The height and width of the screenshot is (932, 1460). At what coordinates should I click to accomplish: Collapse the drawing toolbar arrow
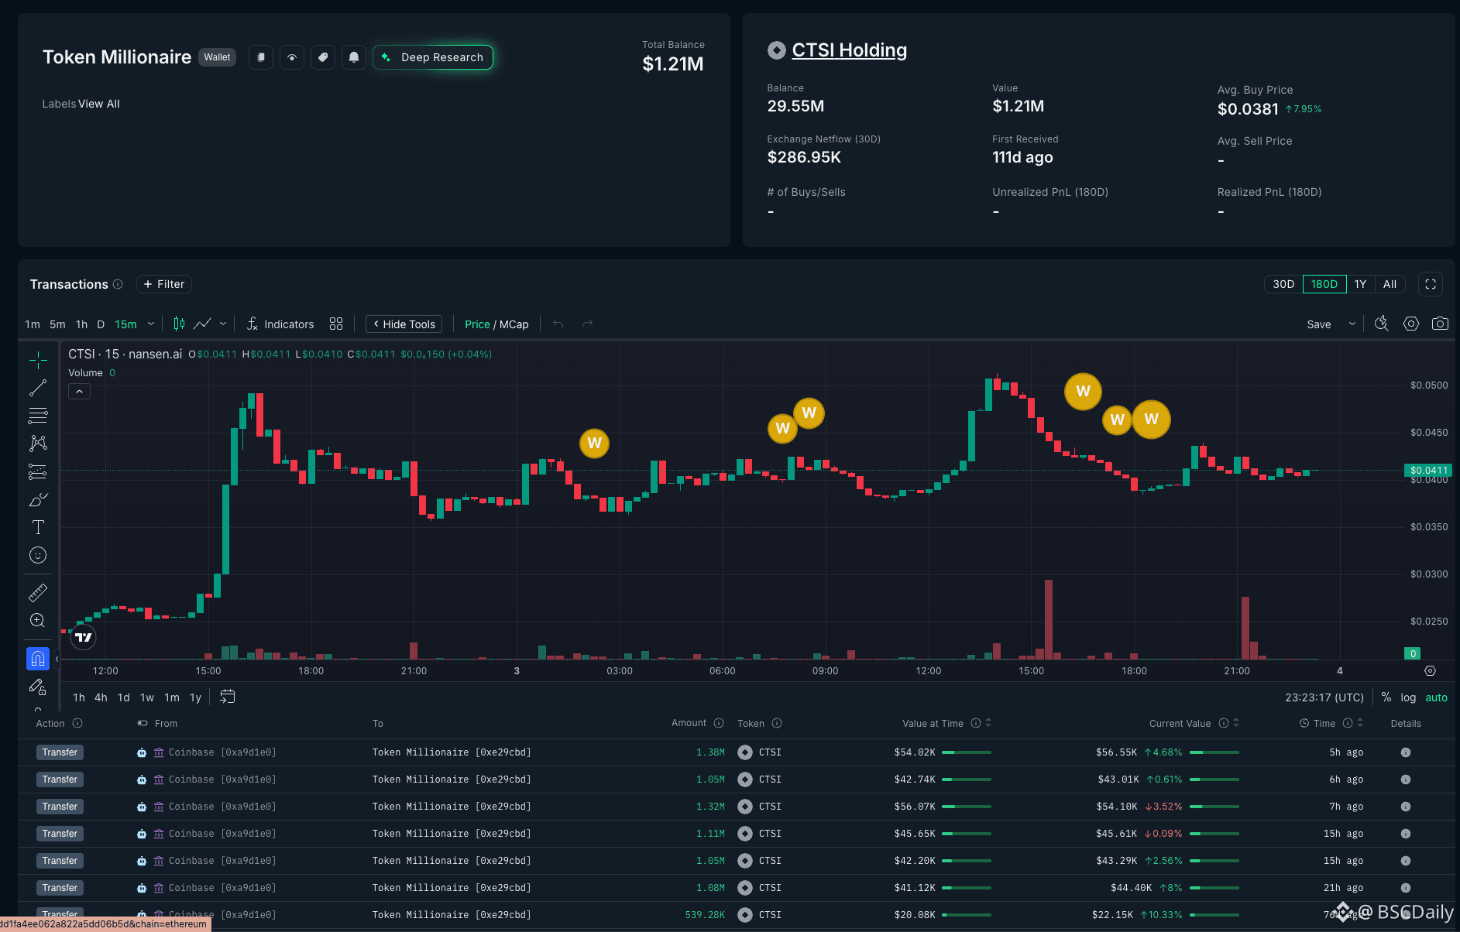(x=57, y=660)
